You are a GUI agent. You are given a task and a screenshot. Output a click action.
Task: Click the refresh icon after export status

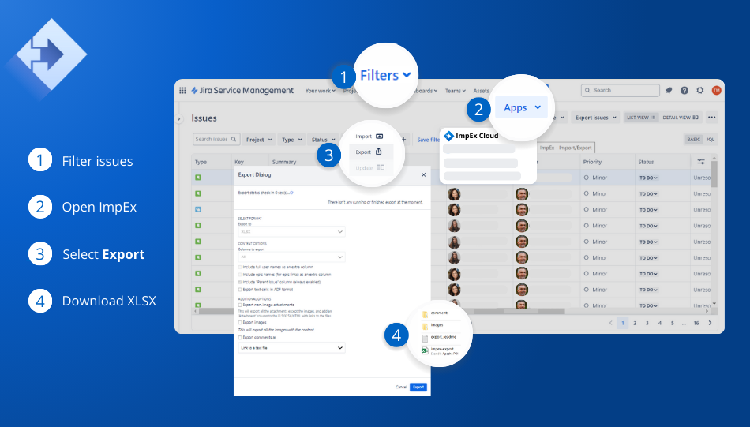click(291, 193)
